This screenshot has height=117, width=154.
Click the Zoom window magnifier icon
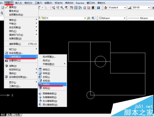62,7
